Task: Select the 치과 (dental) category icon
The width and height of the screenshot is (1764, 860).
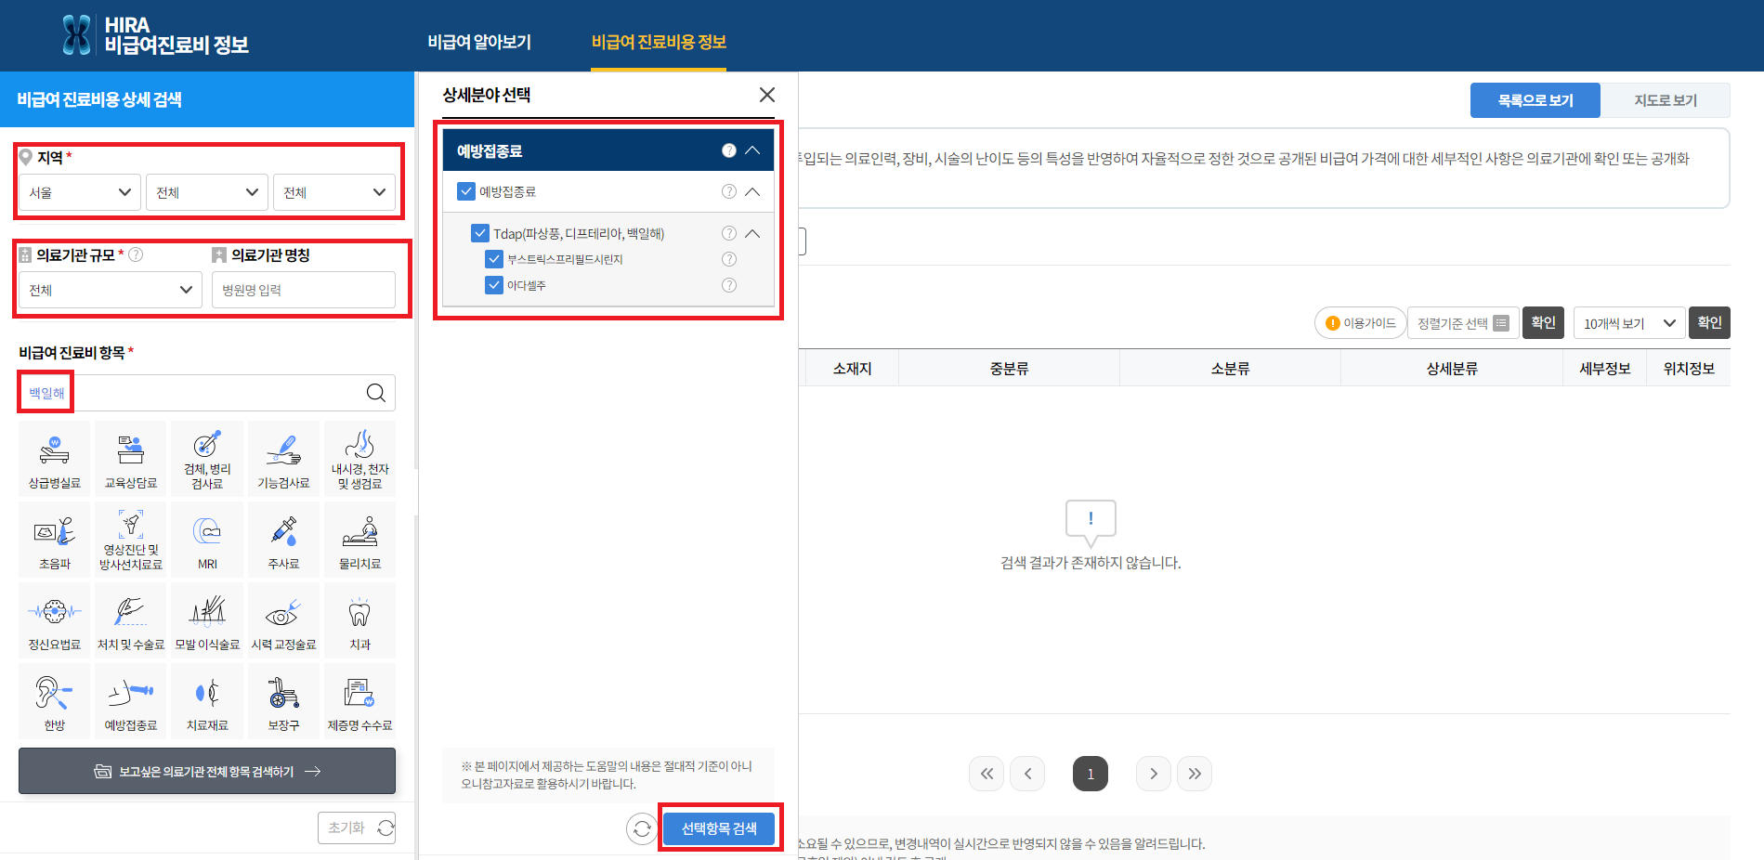Action: point(359,619)
